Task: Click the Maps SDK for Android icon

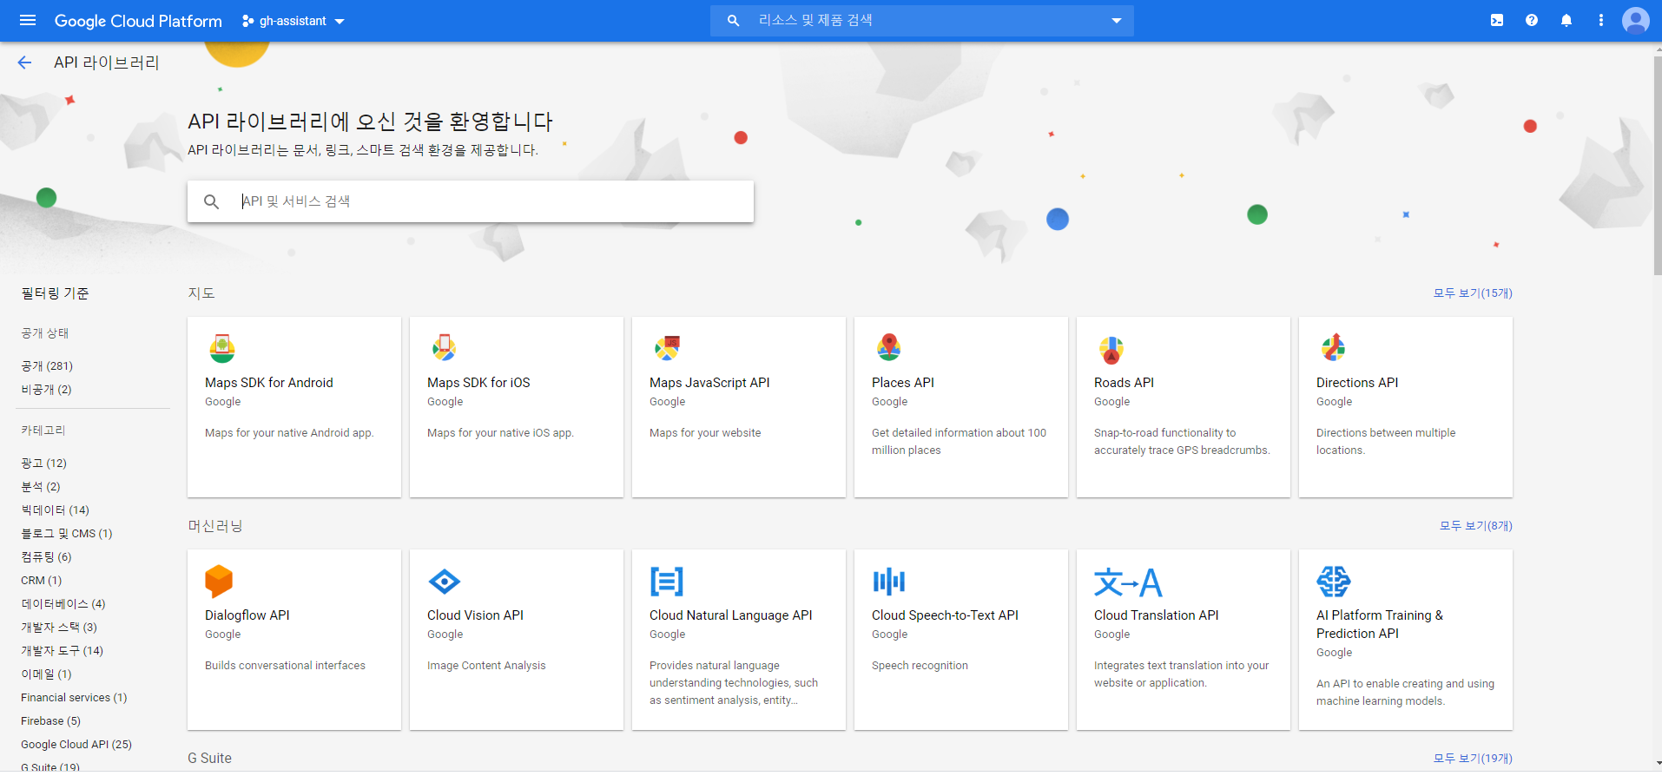Action: [222, 348]
